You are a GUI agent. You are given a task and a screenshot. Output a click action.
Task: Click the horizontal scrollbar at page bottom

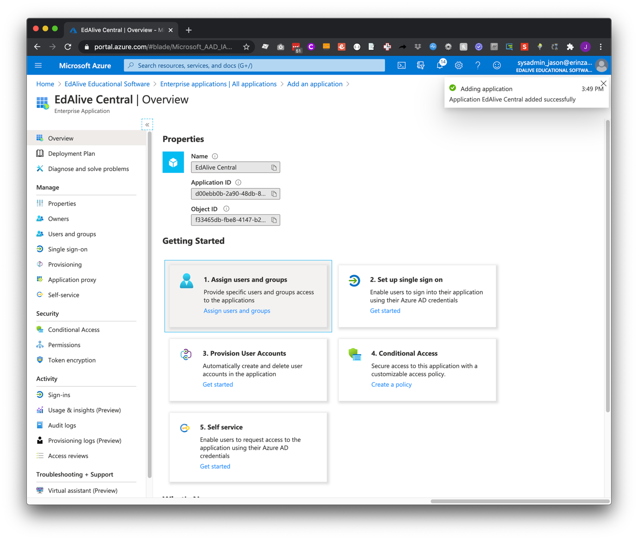pos(520,501)
